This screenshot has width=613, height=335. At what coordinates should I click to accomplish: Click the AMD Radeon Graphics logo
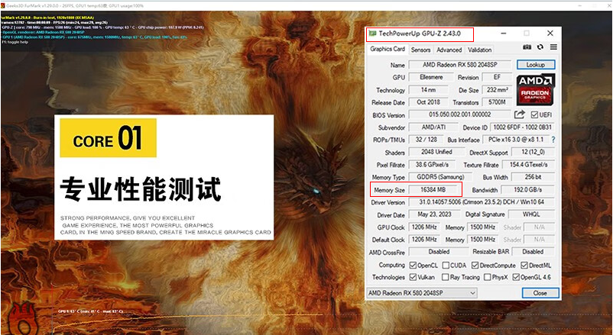point(536,90)
